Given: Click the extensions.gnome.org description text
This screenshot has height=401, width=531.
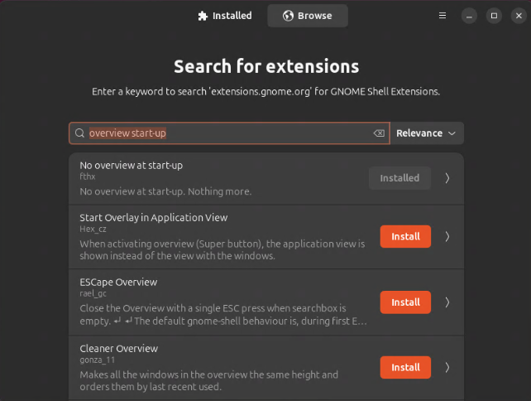Looking at the screenshot, I should click(x=265, y=92).
